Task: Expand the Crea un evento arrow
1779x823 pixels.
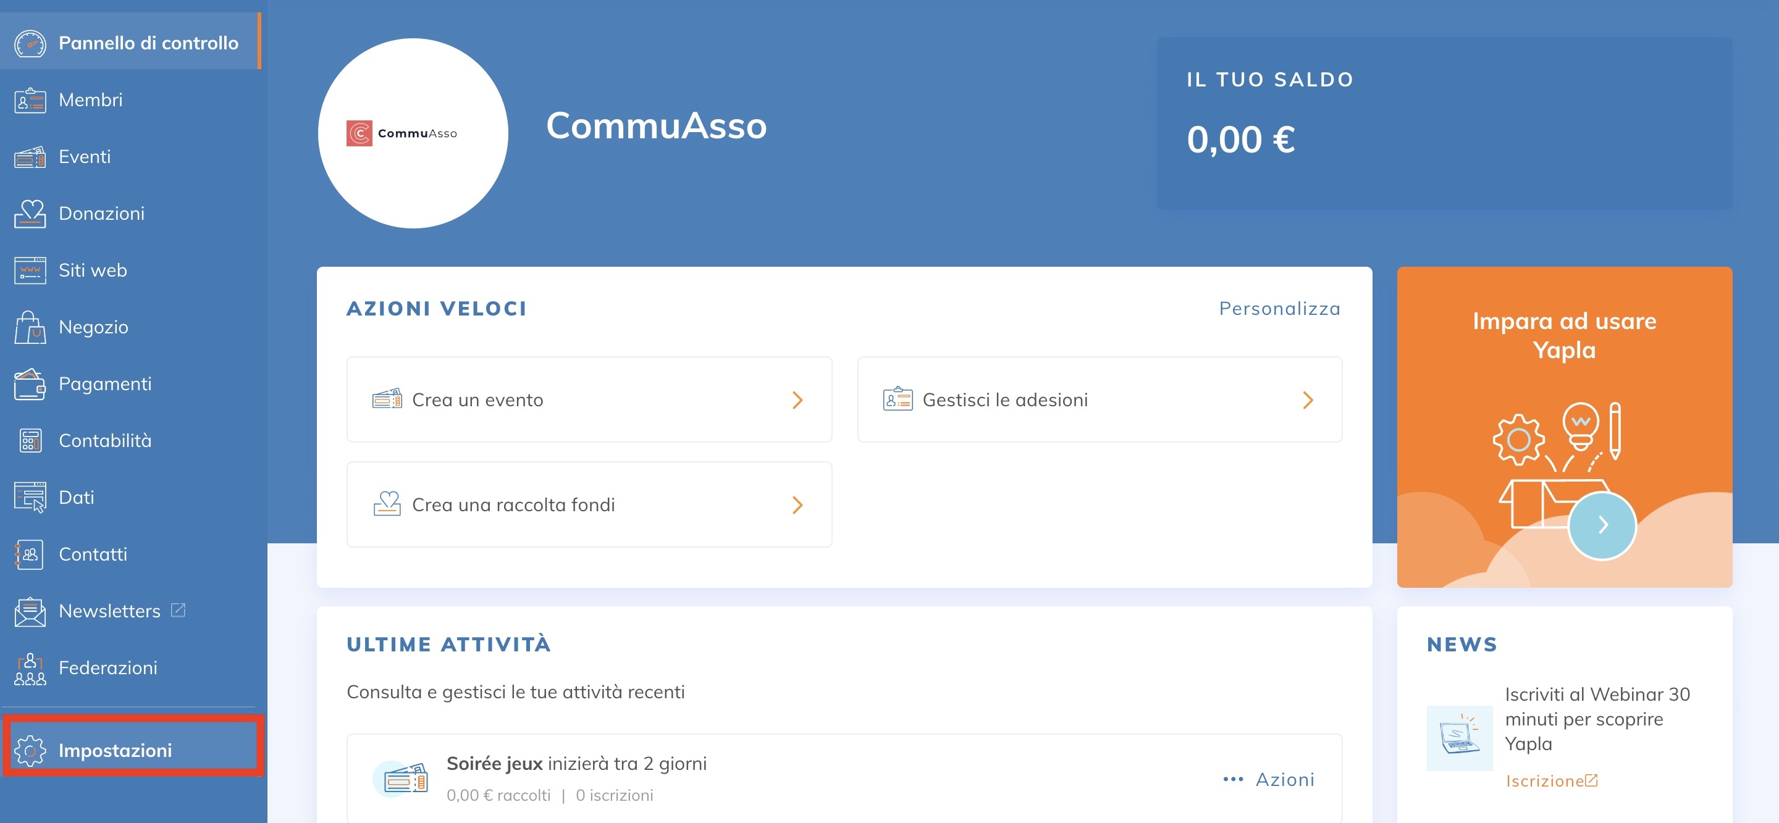Action: pyautogui.click(x=797, y=401)
